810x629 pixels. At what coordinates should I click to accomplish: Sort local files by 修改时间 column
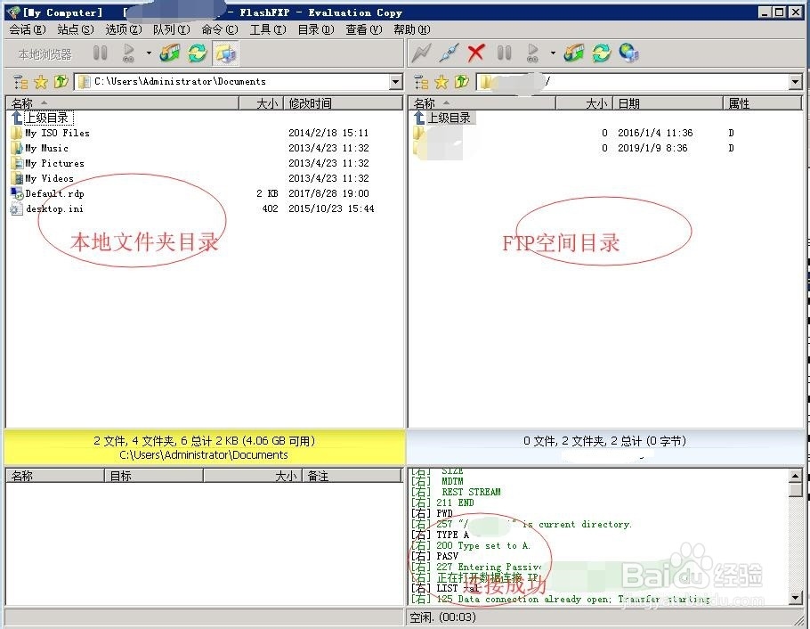(343, 103)
